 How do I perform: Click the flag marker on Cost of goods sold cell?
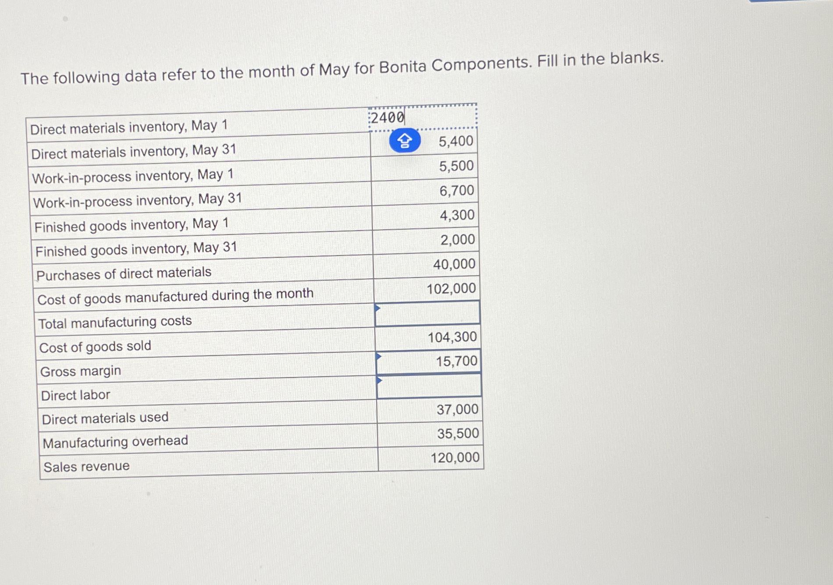pos(379,356)
